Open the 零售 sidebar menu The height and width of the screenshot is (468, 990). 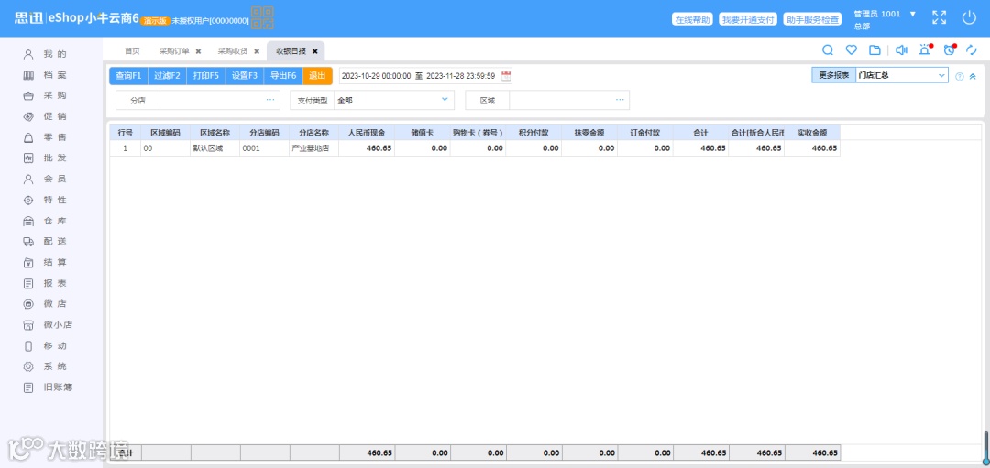click(x=45, y=137)
